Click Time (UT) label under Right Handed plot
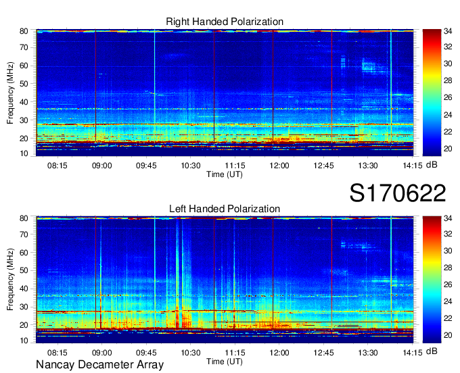The width and height of the screenshot is (460, 373). click(x=225, y=174)
